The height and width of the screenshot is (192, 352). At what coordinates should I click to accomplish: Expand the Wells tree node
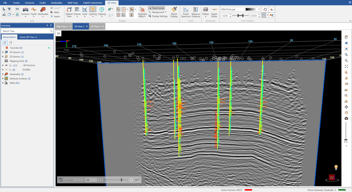click(3, 83)
